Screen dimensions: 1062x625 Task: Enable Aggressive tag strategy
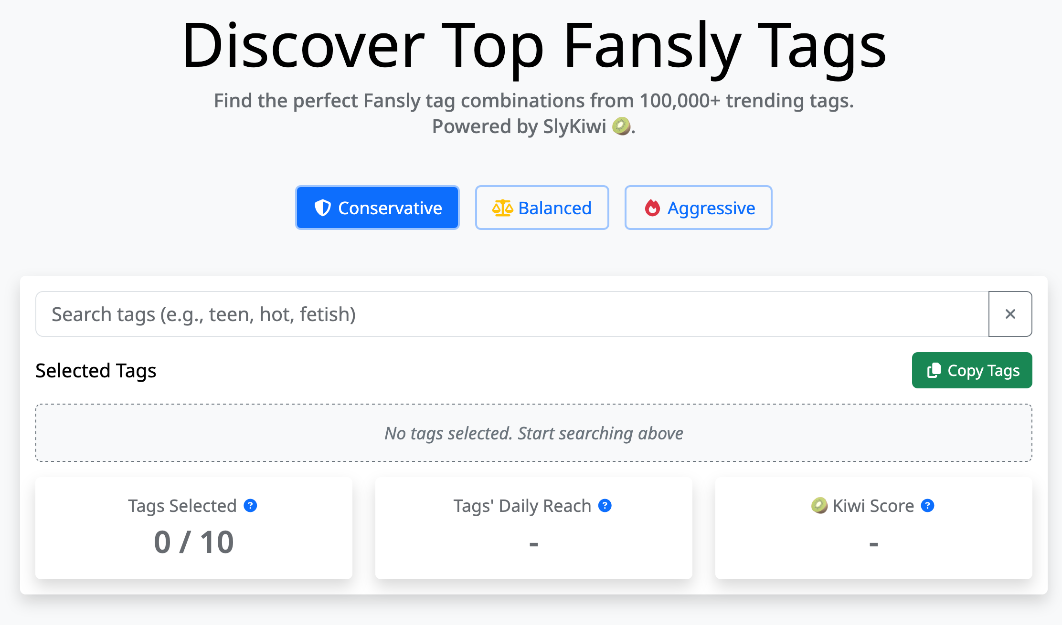[698, 208]
